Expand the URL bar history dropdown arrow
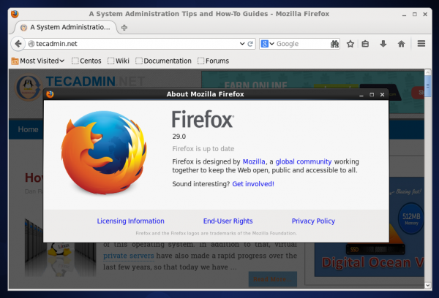 241,44
